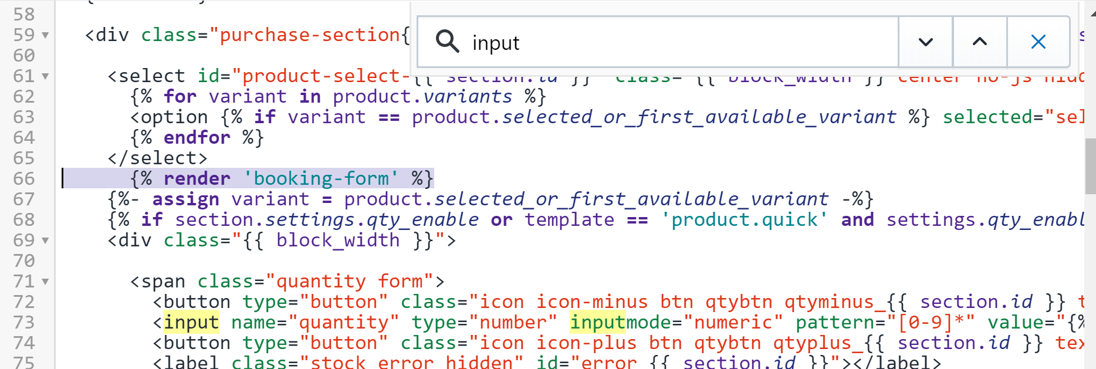The image size is (1096, 369).
Task: Click the vertical scrollbar thumb
Action: [1090, 166]
